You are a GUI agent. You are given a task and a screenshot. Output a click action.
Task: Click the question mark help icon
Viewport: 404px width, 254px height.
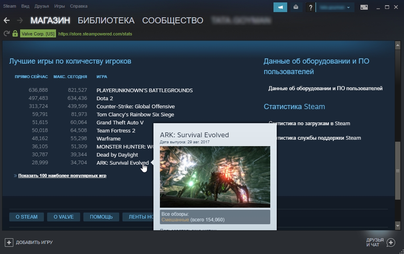coord(311,8)
